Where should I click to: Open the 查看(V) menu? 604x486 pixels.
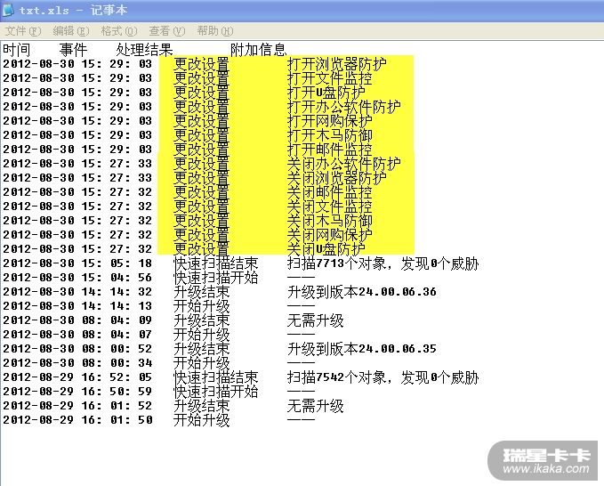pos(167,31)
